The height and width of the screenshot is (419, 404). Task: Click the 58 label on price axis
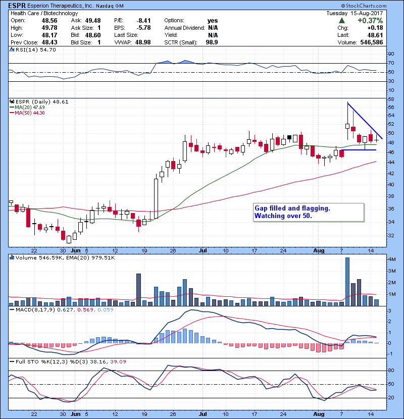click(x=391, y=99)
